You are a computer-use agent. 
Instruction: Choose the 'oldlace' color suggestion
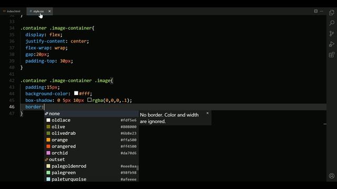(x=91, y=120)
